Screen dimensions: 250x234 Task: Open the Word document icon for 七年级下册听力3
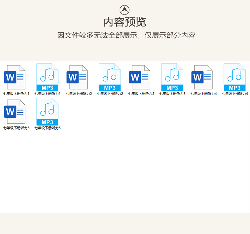tap(140, 77)
